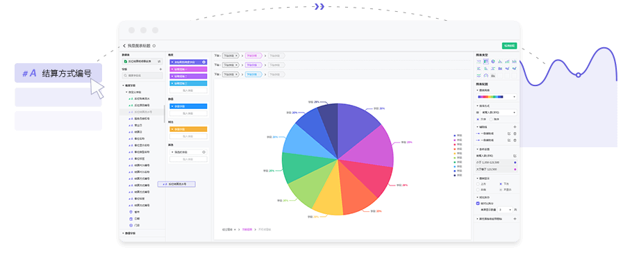The width and height of the screenshot is (639, 257).
Task: Click the magenta drill-down field tag in first row
Action: [x=253, y=56]
